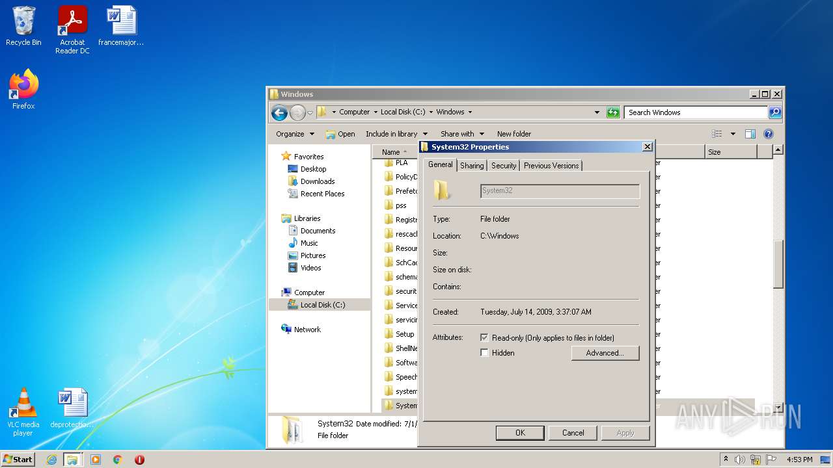Switch to the General tab
Screen dimensions: 833x468
pos(440,164)
